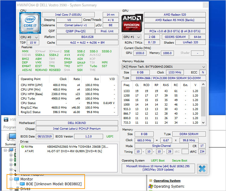Click the BOE monitor display icon
Screen dimensions: 226x191
pos(22,184)
